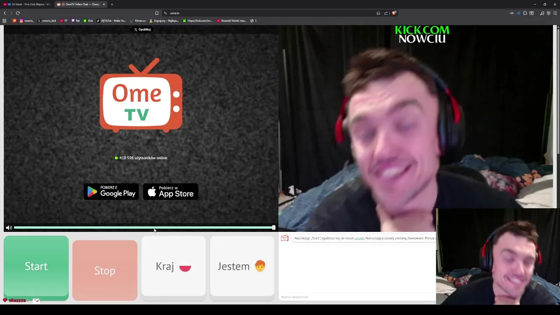Get the app on App Store
The image size is (560, 315).
(171, 192)
